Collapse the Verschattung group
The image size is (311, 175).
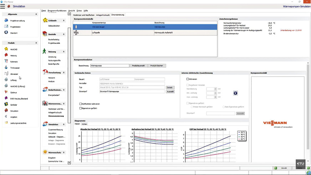coord(63,72)
